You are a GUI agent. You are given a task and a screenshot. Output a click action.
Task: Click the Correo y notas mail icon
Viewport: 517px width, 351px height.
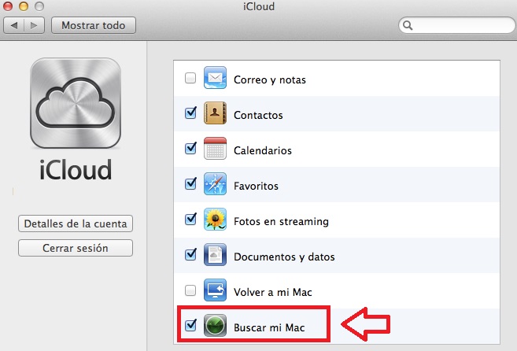tap(215, 78)
